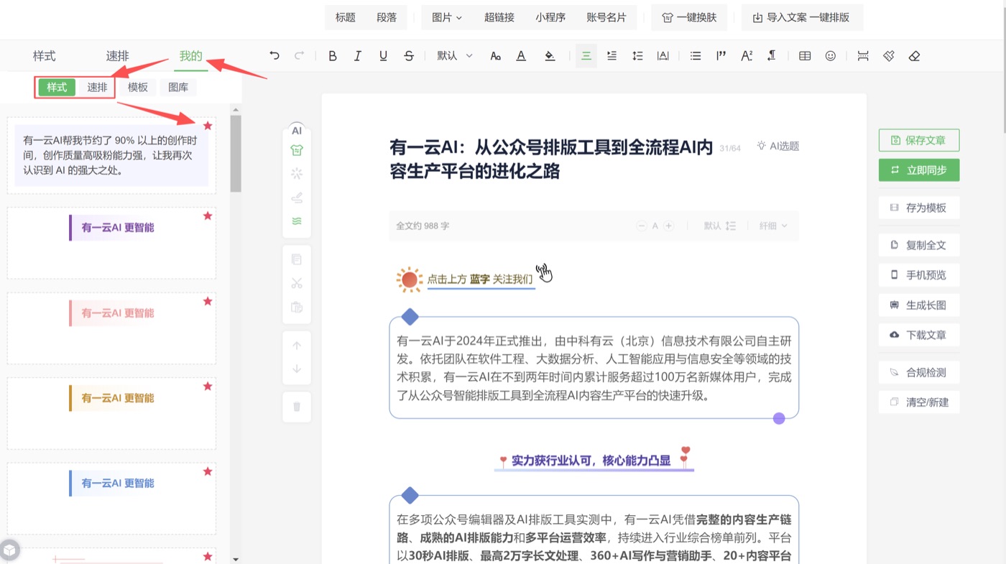Decrease font size with minus button

coord(642,226)
